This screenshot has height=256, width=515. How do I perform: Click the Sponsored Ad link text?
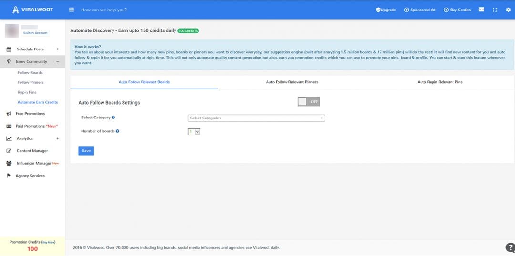click(x=422, y=10)
